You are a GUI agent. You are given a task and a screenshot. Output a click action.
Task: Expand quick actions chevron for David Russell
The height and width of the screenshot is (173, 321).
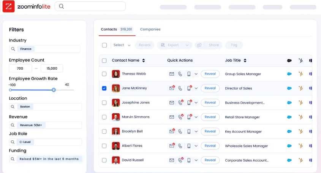pos(196,160)
